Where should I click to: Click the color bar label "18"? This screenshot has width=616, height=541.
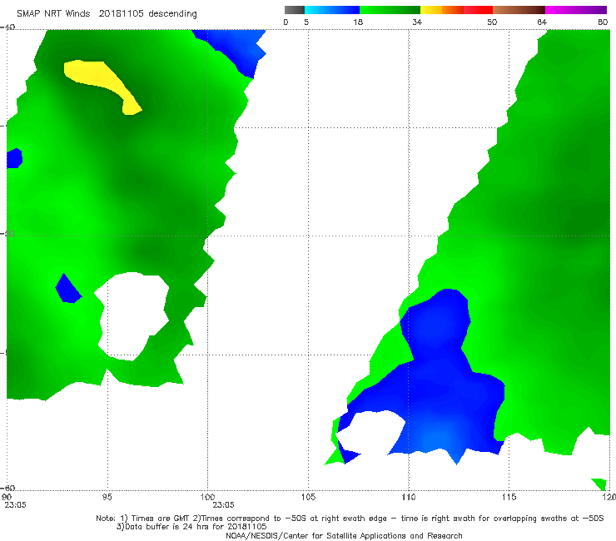pos(358,22)
